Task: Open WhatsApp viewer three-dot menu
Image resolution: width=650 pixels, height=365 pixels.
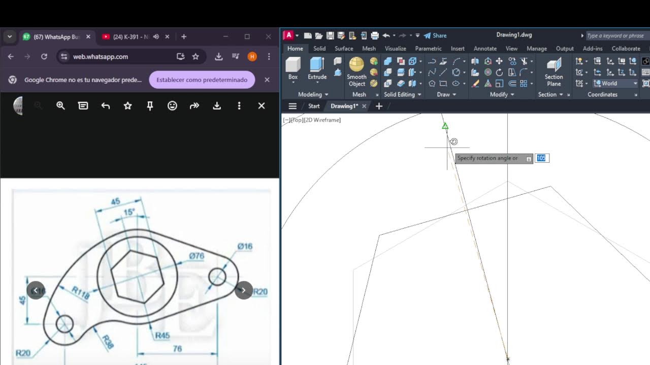Action: 239,105
